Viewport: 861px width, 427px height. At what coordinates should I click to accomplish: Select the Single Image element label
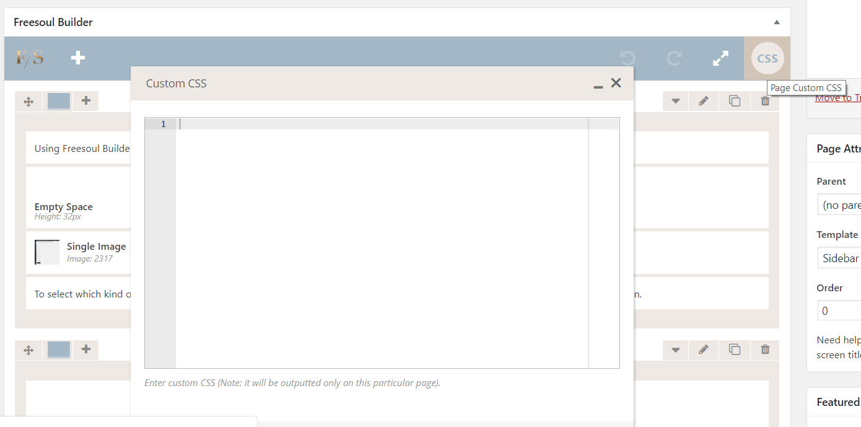coord(96,247)
